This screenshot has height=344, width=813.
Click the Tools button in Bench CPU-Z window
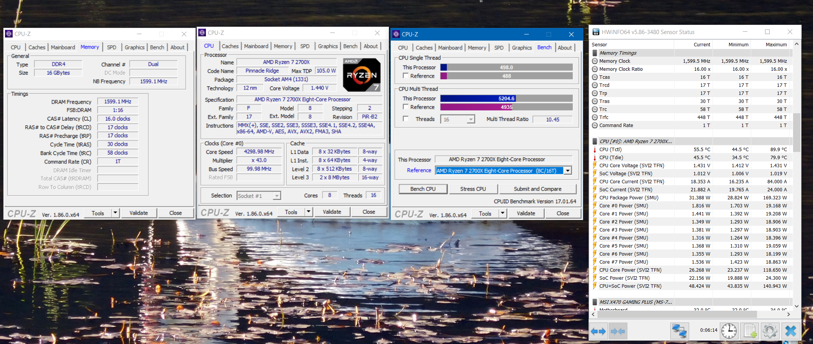pos(485,213)
